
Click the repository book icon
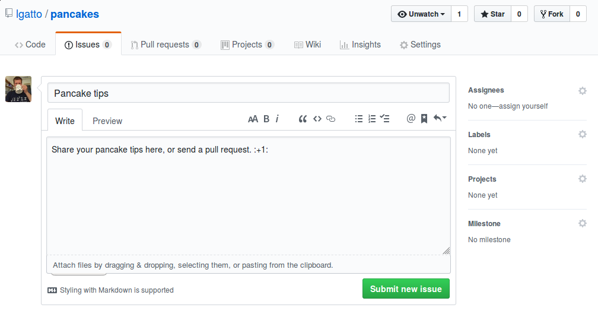[9, 13]
